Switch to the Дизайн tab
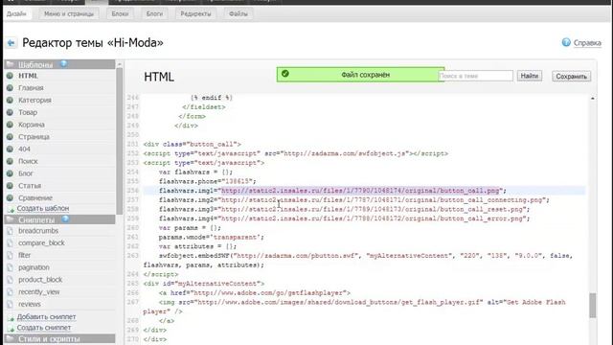613x345 pixels. (x=16, y=13)
